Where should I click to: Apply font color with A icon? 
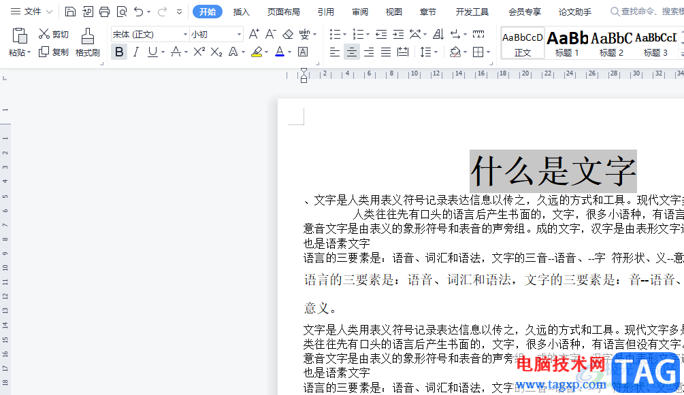pyautogui.click(x=280, y=52)
